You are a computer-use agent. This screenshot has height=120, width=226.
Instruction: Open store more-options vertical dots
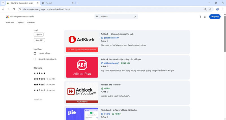click(x=200, y=17)
